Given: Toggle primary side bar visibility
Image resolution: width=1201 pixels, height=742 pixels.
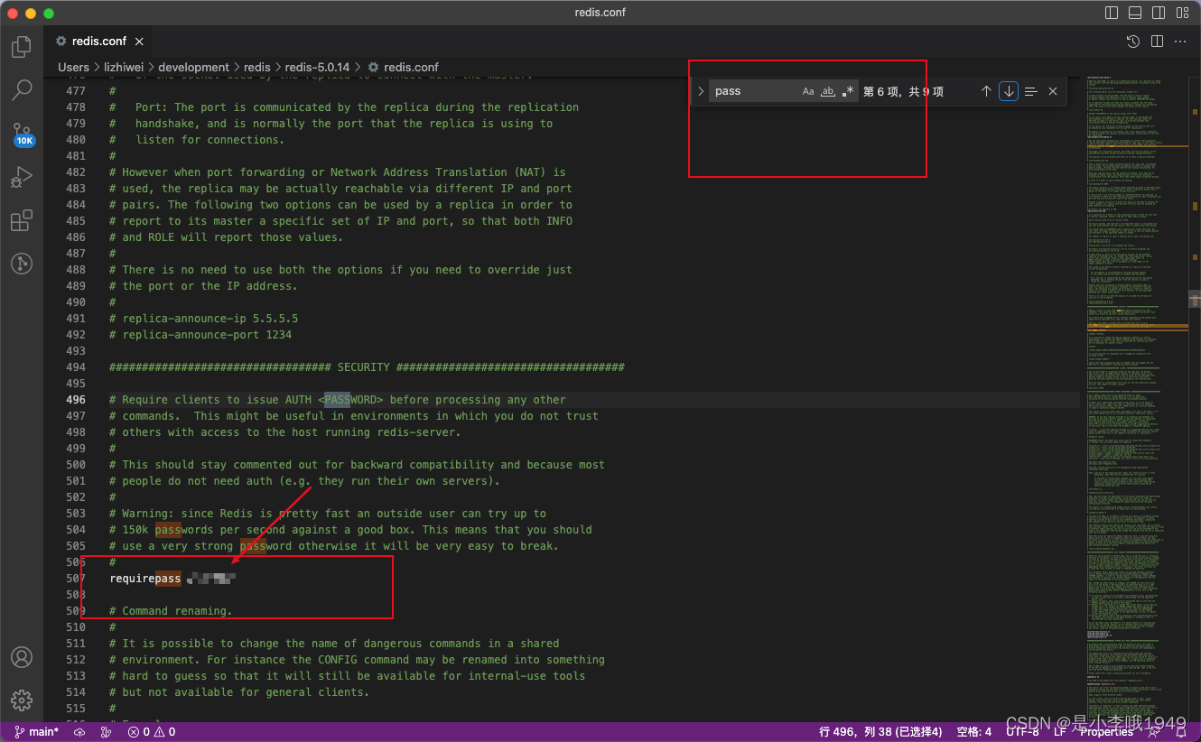Looking at the screenshot, I should click(x=1113, y=13).
